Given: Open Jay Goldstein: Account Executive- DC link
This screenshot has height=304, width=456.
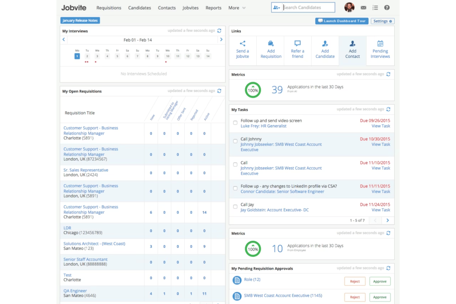Looking at the screenshot, I should coord(275,210).
